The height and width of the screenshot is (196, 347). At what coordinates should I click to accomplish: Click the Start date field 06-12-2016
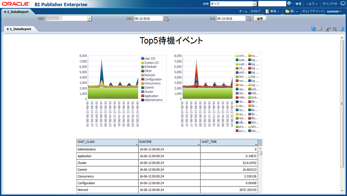[x=148, y=18]
